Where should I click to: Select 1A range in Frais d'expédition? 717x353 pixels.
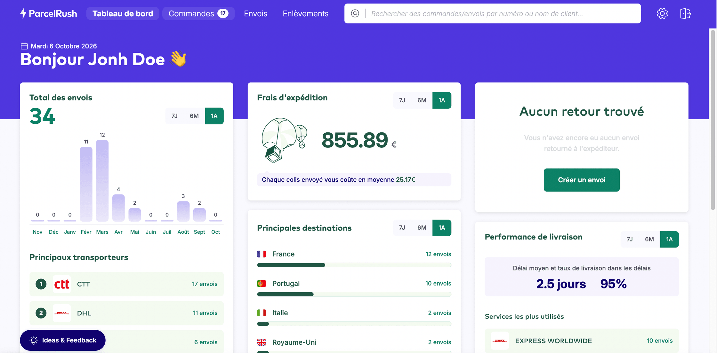pos(442,100)
